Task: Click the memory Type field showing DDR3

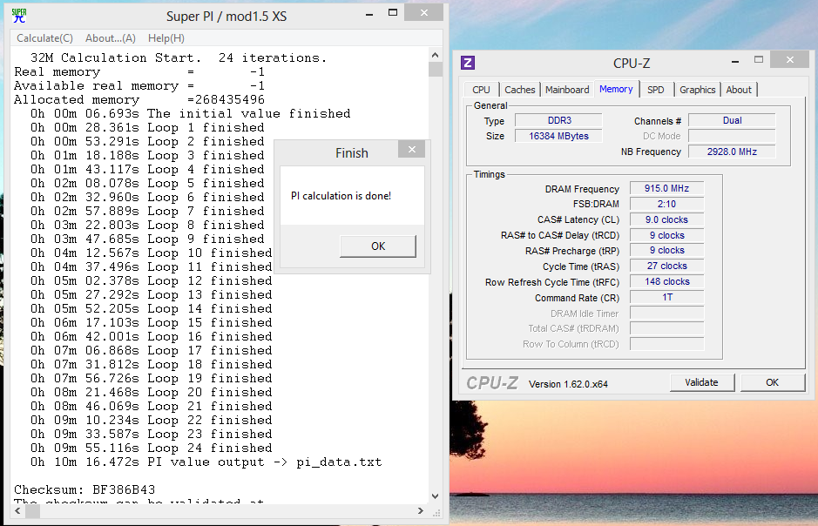Action: tap(558, 120)
